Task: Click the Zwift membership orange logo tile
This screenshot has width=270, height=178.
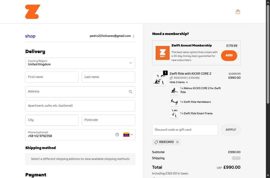Action: (162, 53)
